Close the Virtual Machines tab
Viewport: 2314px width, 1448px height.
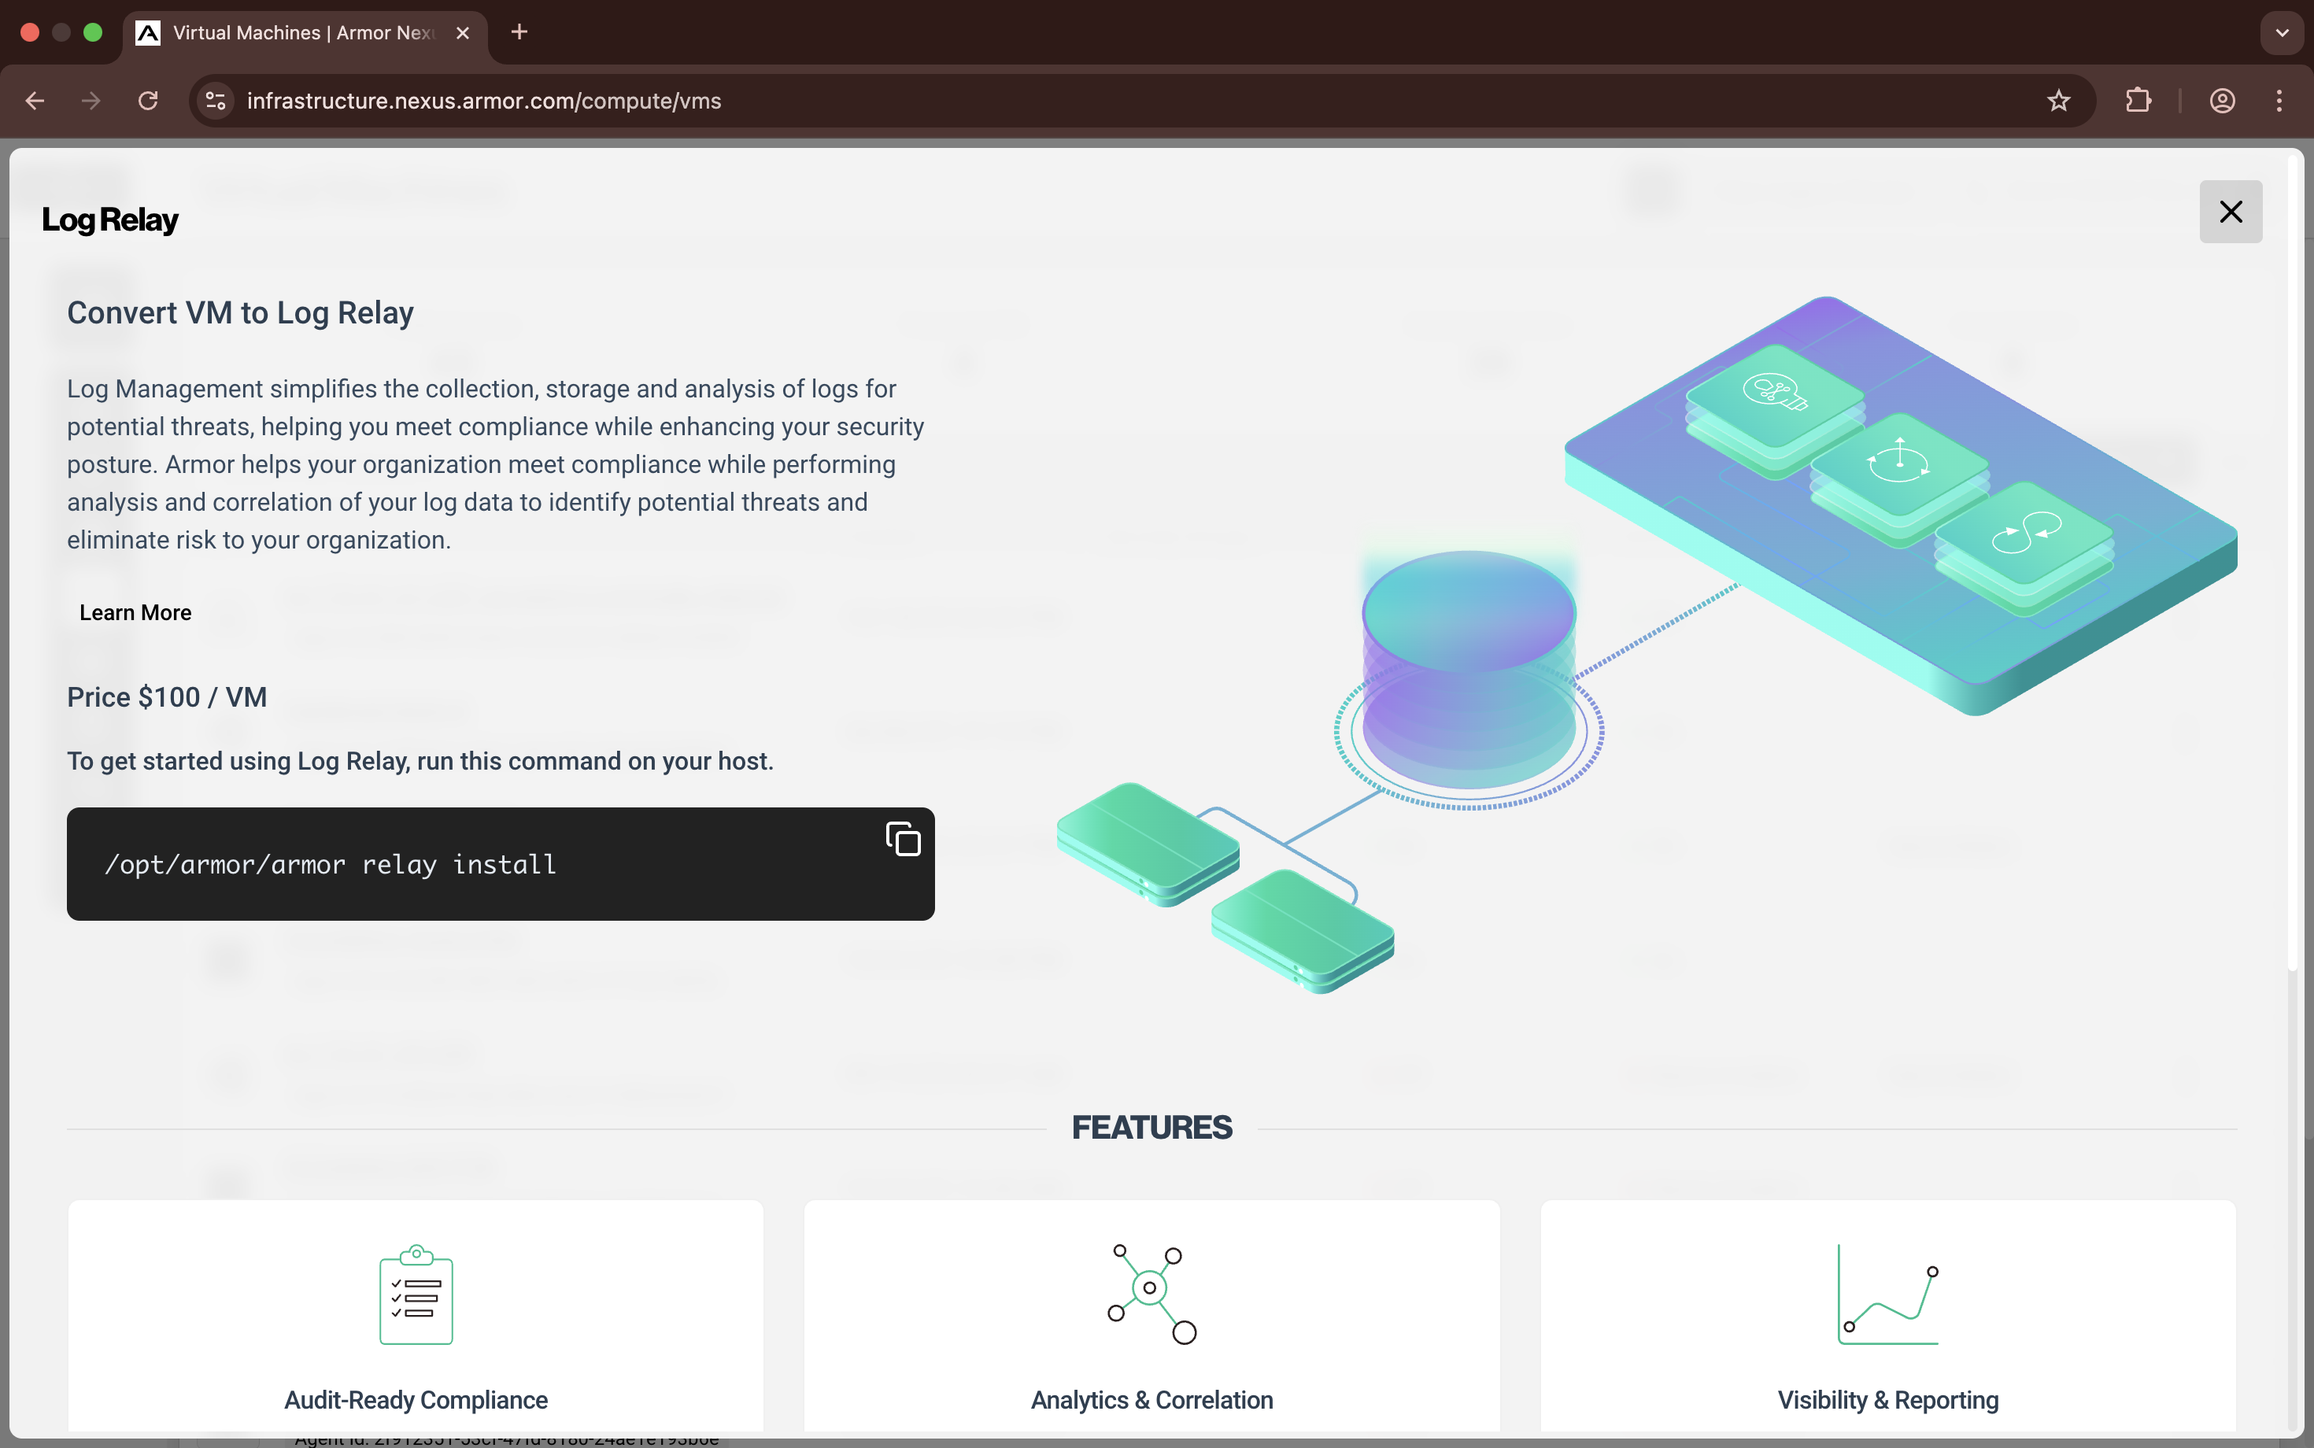point(463,32)
